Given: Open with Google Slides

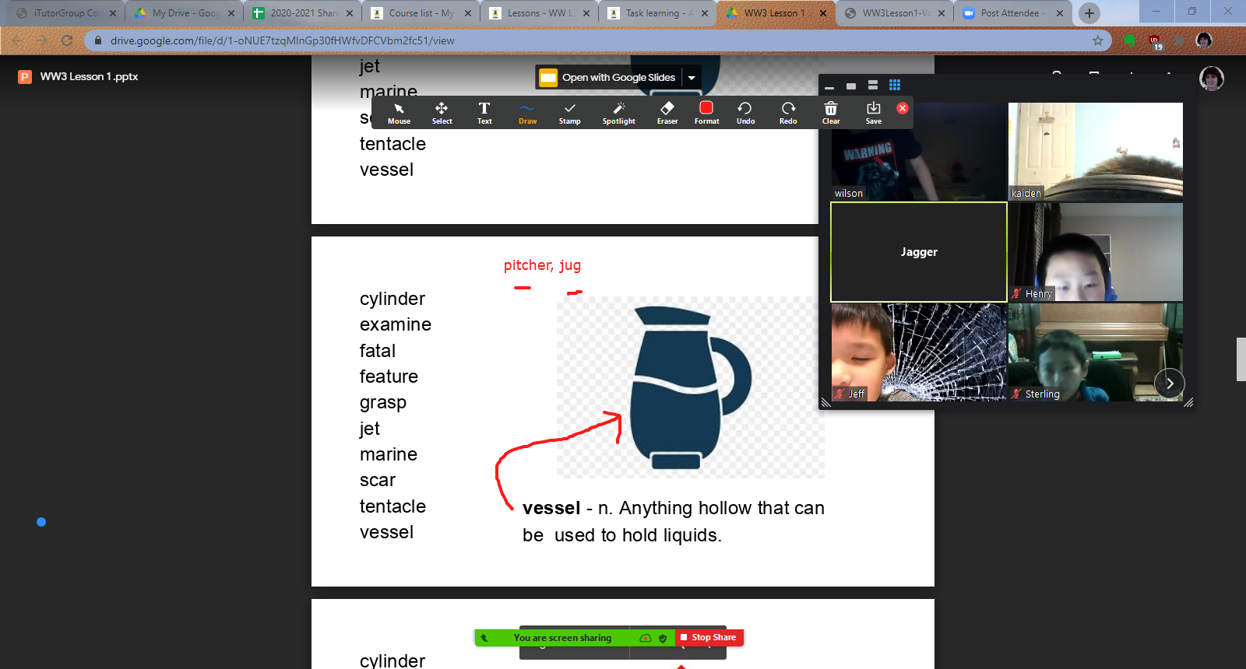Looking at the screenshot, I should point(609,77).
